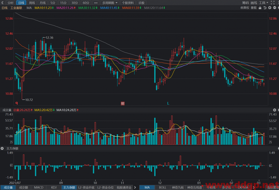The height and width of the screenshot is (190, 279).
Task: Show the 筹码 chip distribution
Action: [x=245, y=3]
